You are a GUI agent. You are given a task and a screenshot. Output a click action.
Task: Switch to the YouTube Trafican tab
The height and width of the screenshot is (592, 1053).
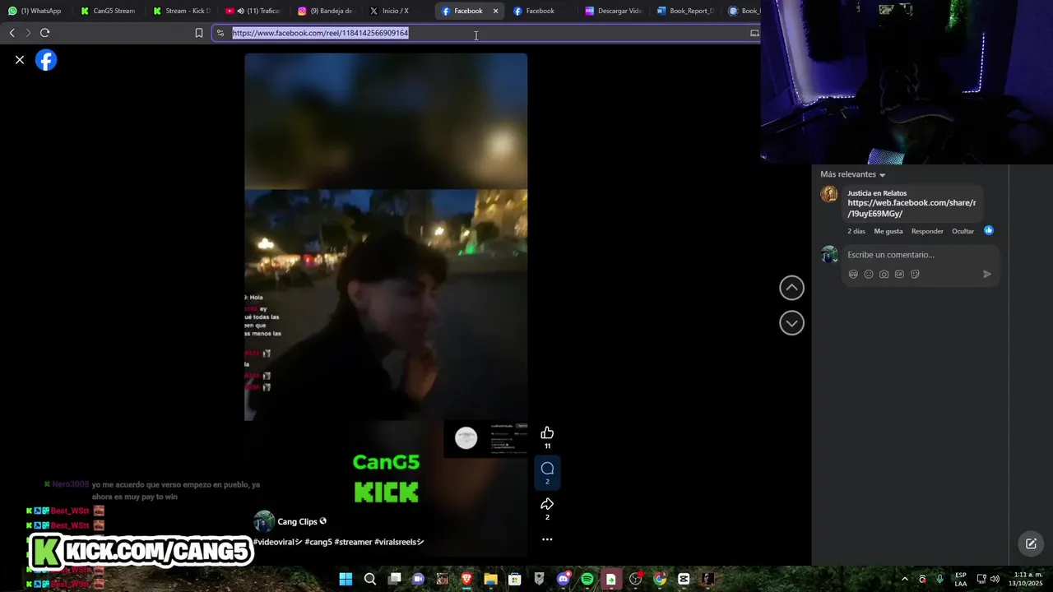tap(253, 11)
